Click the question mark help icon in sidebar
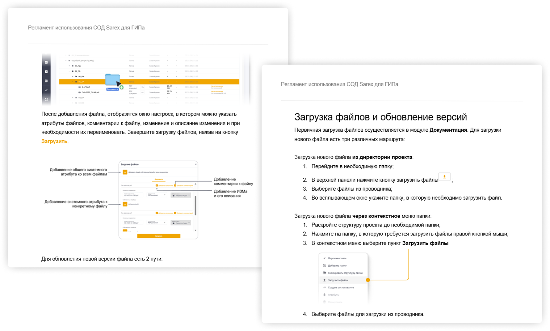 [x=46, y=72]
